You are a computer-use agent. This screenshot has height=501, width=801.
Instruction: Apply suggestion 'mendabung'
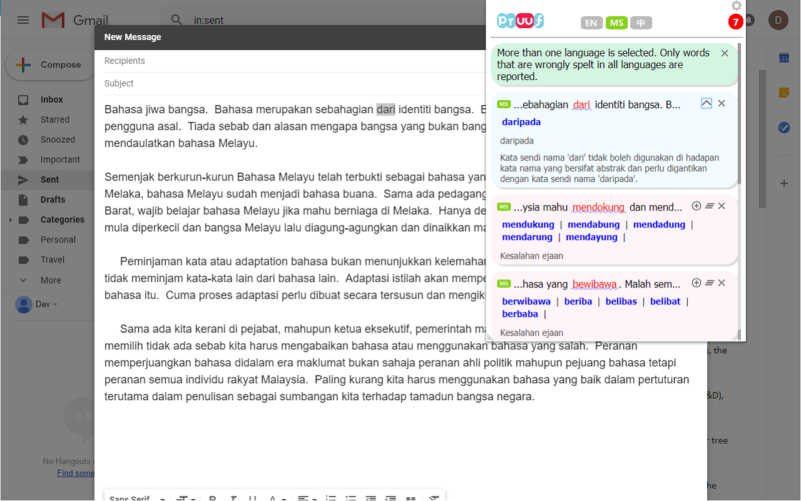tap(593, 224)
